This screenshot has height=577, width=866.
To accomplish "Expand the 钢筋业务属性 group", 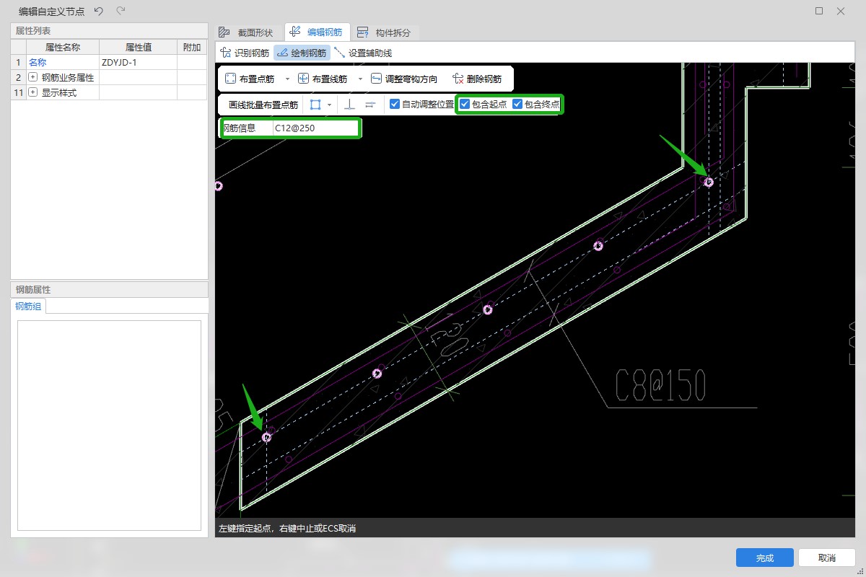I will [x=32, y=77].
